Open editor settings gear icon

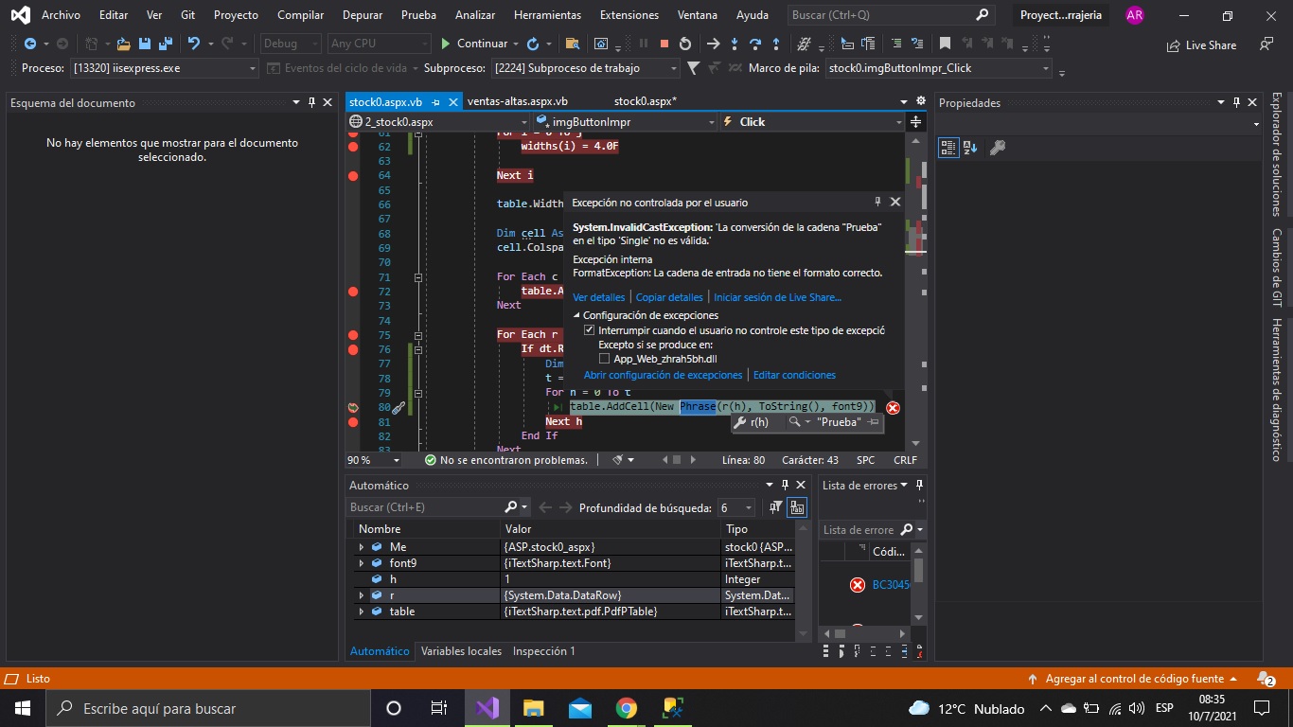click(x=921, y=101)
